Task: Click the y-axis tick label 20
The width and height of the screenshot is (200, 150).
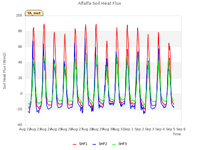Action: click(20, 78)
